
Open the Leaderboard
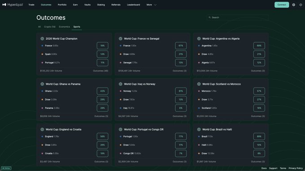click(134, 4)
